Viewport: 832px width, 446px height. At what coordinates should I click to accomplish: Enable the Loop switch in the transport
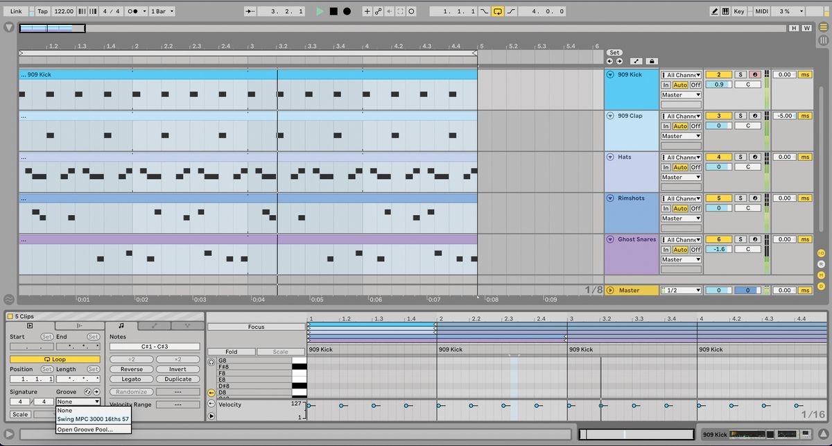click(x=499, y=11)
